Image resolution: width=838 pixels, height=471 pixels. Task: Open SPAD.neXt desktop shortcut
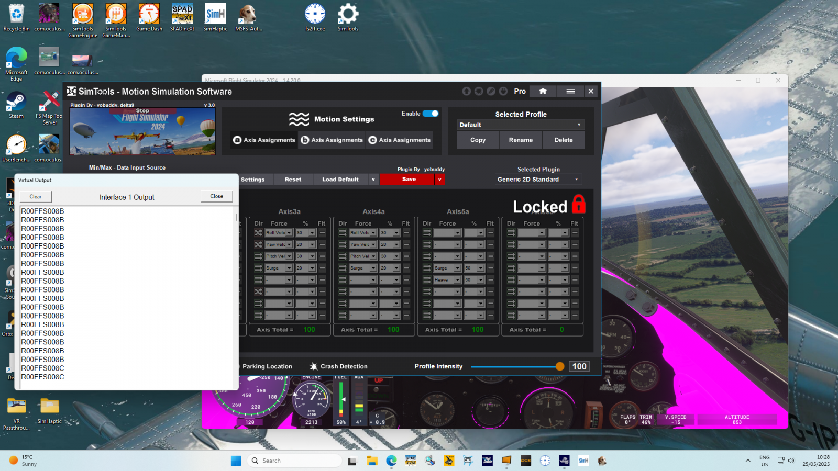(x=182, y=18)
